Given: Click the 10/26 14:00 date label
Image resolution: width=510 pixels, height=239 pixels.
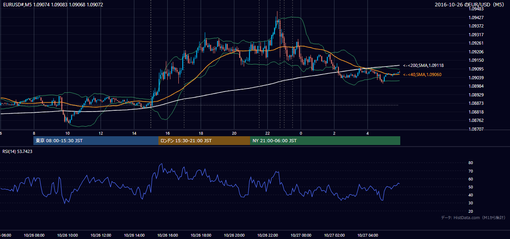Looking at the screenshot, I should (x=134, y=235).
